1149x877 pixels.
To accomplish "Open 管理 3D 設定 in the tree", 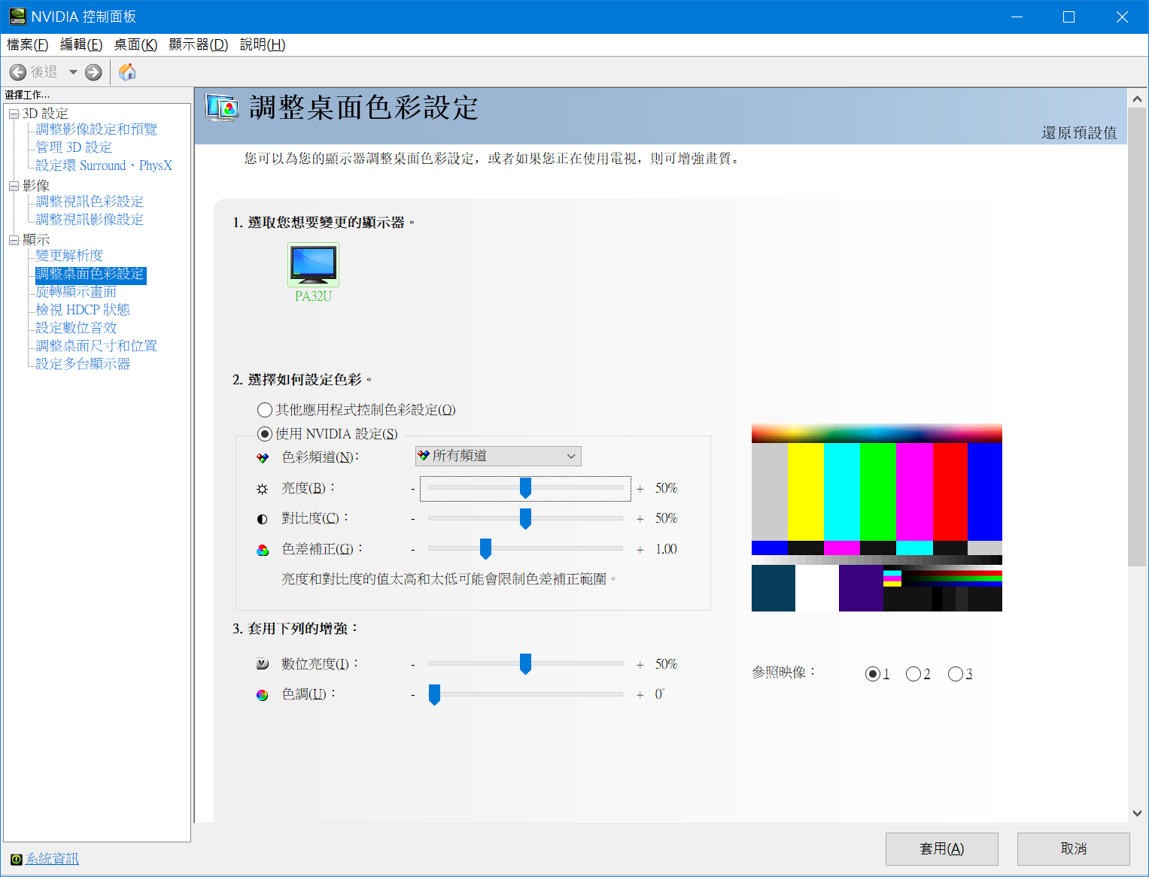I will 74,147.
